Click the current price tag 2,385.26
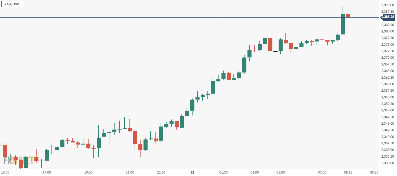This screenshot has height=176, width=397. (x=388, y=17)
